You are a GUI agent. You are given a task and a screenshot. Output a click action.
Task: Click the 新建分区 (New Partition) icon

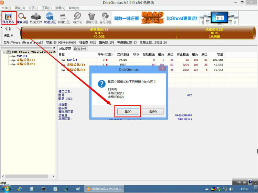[64, 17]
